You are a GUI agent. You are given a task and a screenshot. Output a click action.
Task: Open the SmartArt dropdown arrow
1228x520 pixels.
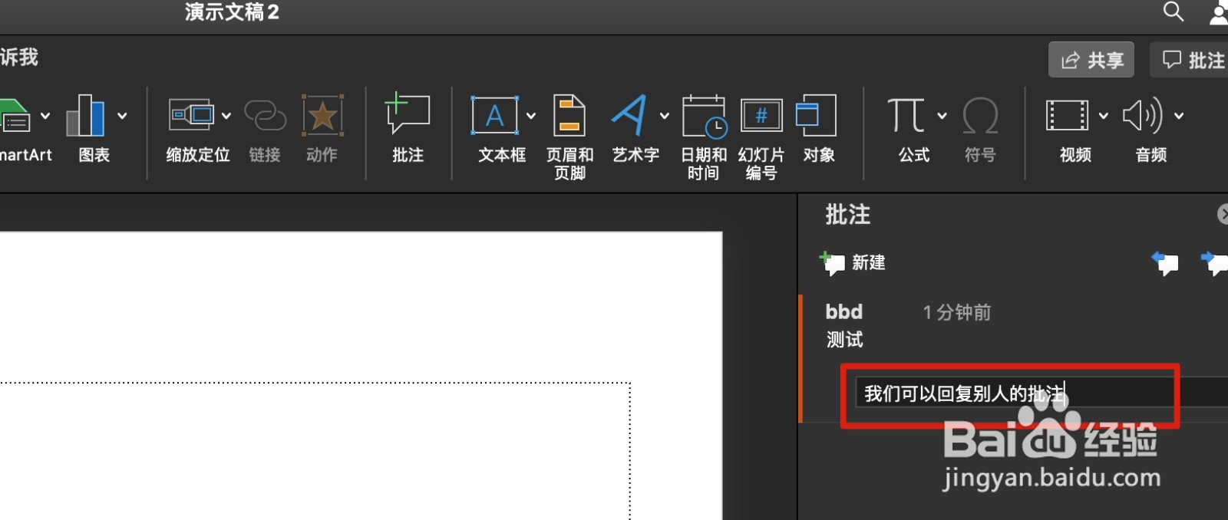click(45, 116)
